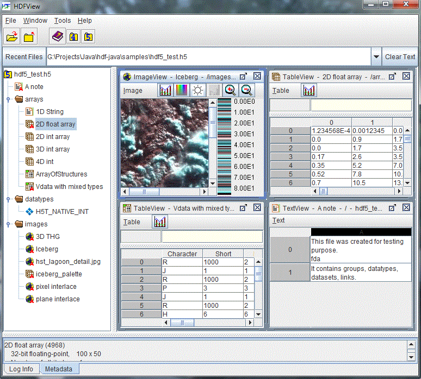Collapse the arrays group node
This screenshot has width=421, height=379.
8,99
